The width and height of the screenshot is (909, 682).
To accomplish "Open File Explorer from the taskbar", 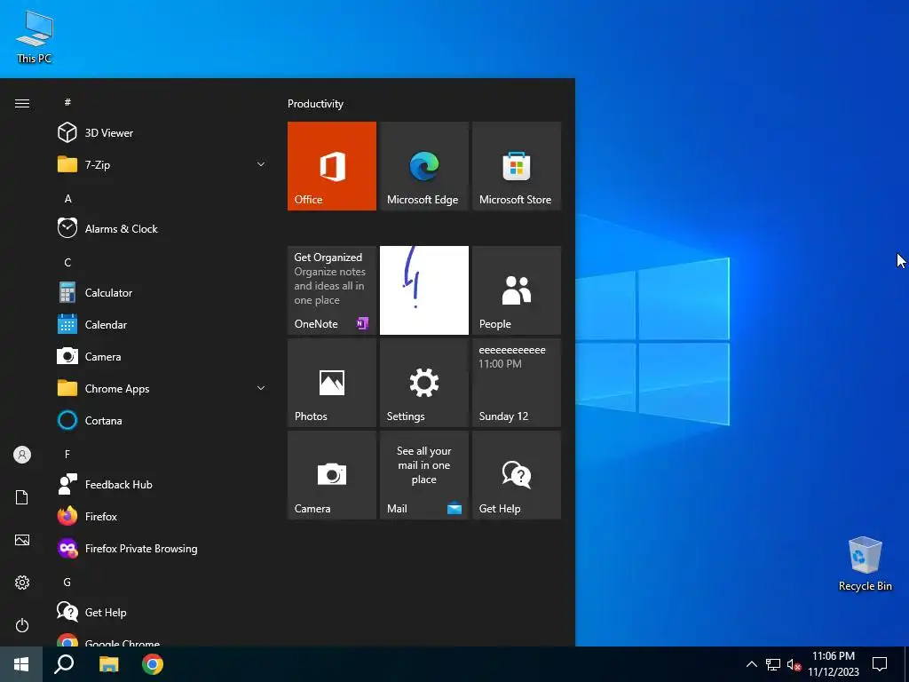I will pyautogui.click(x=108, y=664).
